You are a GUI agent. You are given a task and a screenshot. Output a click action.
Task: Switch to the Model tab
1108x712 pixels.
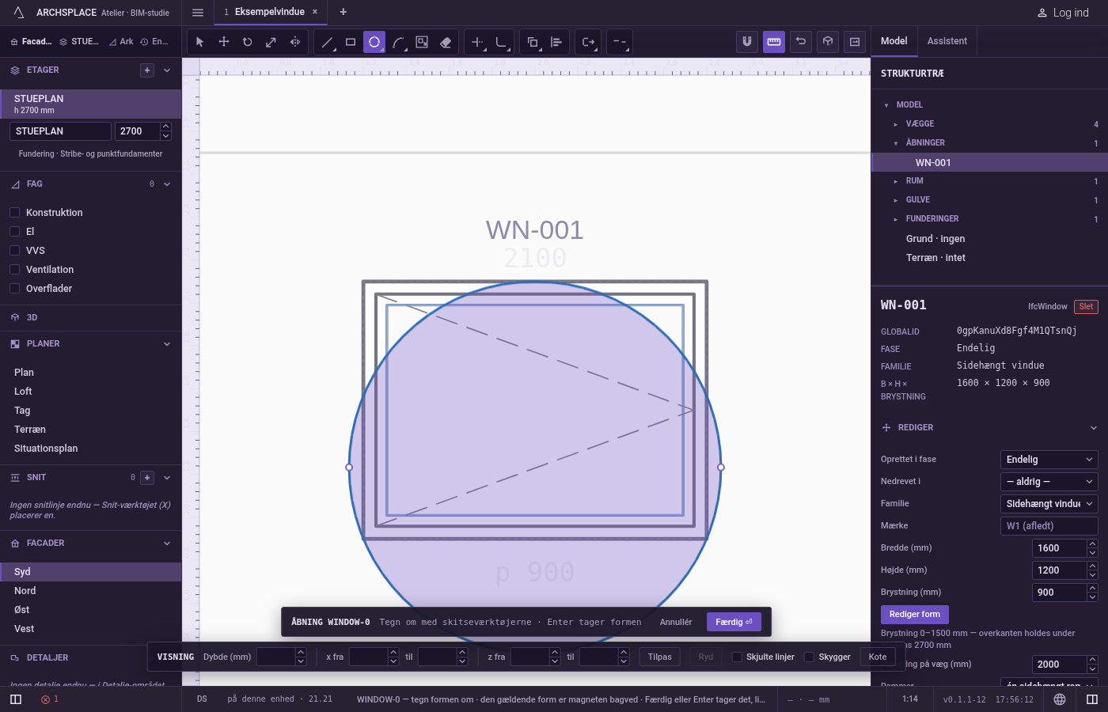(894, 41)
